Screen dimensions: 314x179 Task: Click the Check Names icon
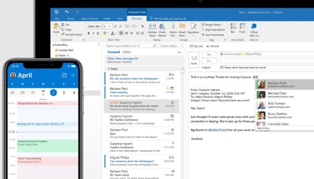162,26
